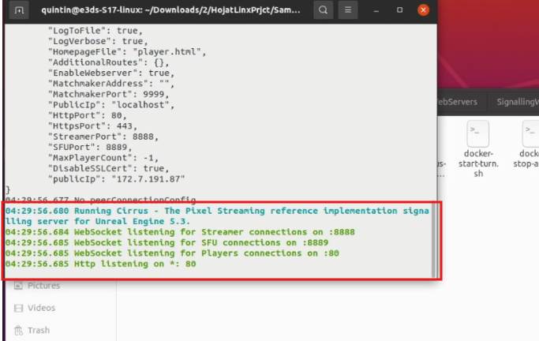Select the docker-start-turn.sh file icon

(x=478, y=131)
